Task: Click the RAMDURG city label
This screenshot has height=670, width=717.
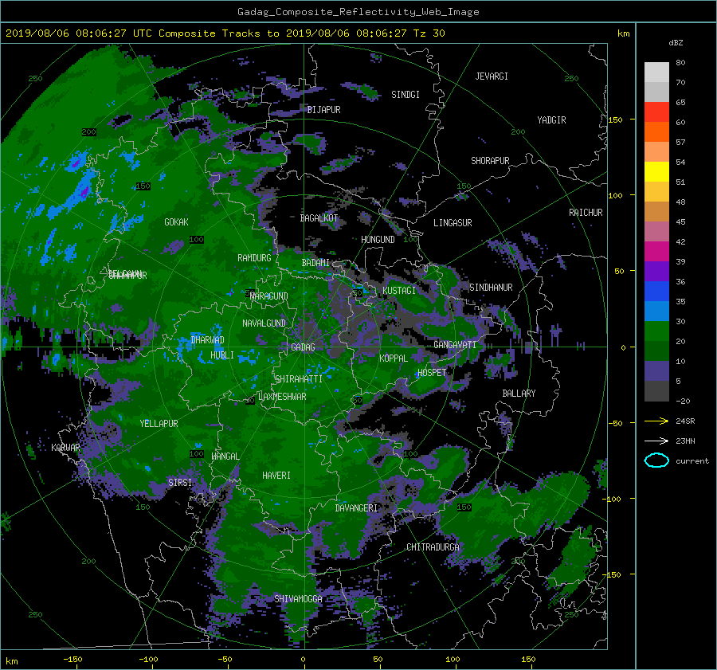Action: coord(254,258)
